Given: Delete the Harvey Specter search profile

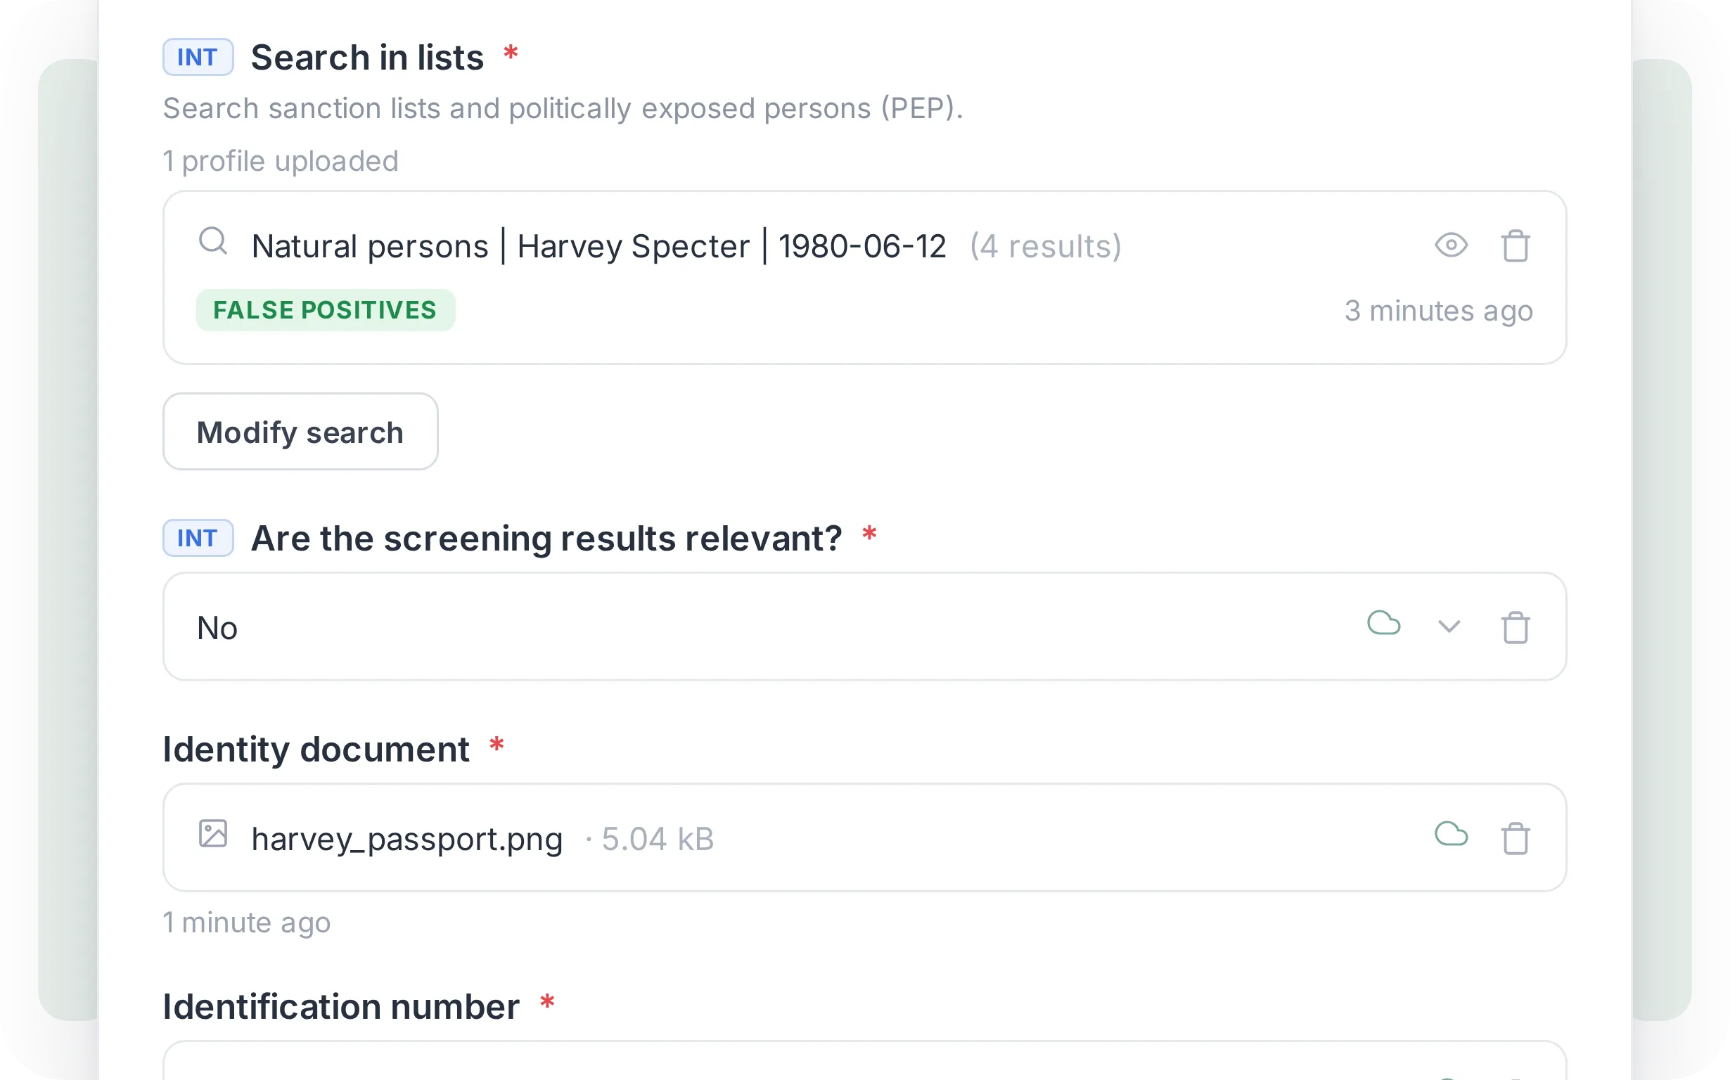Looking at the screenshot, I should [x=1515, y=245].
